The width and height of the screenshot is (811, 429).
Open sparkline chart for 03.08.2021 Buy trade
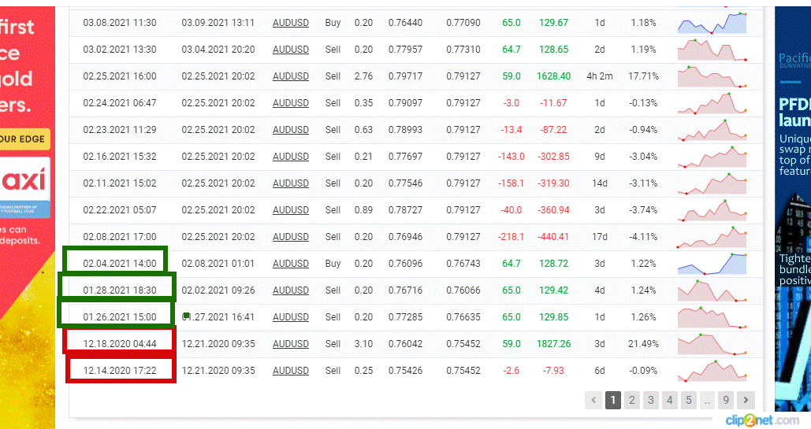coord(712,23)
